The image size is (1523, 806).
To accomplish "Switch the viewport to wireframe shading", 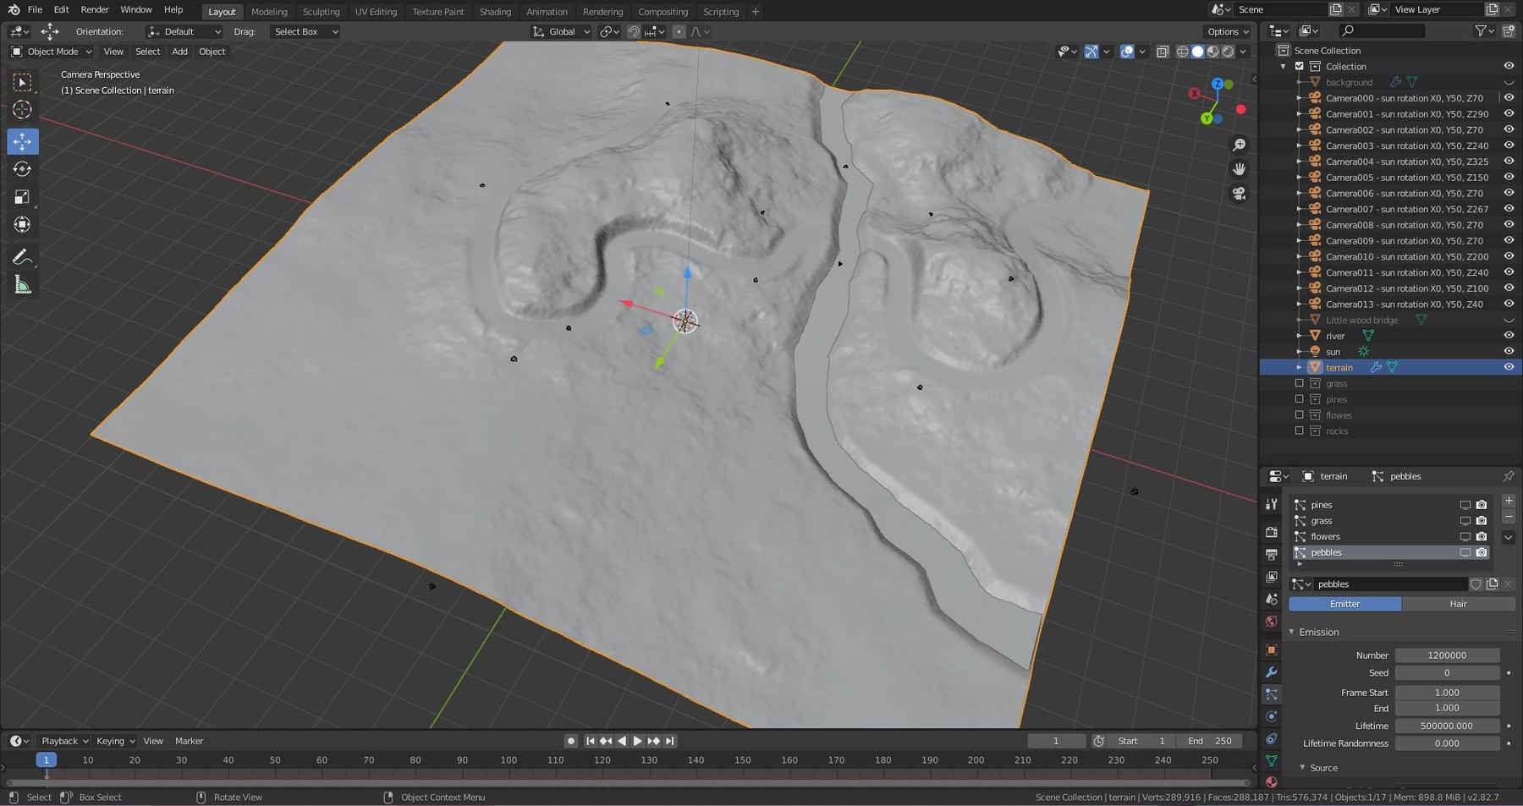I will point(1182,51).
